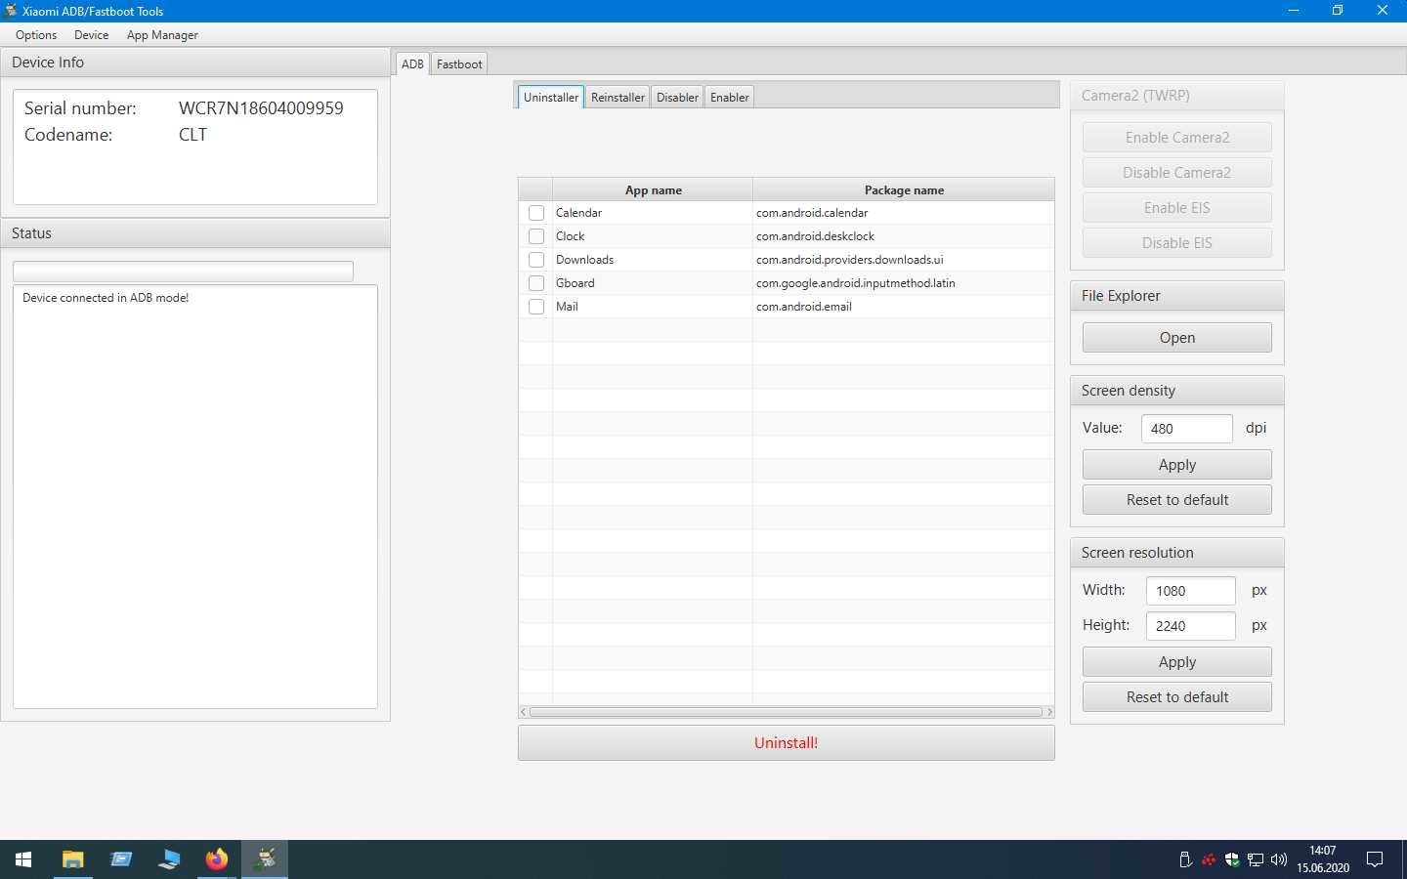Click the red Uninstall! button
The height and width of the screenshot is (879, 1407).
787,742
